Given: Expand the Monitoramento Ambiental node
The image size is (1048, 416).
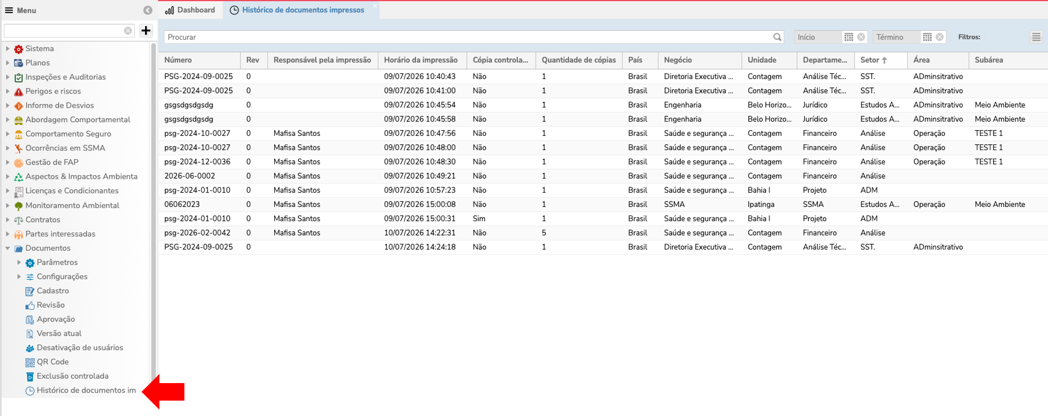Looking at the screenshot, I should point(7,205).
